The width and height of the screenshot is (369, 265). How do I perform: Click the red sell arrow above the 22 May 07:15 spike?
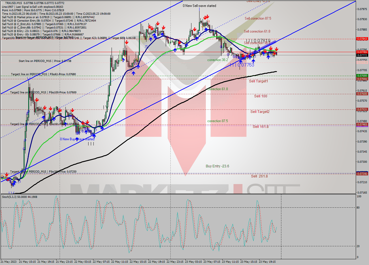127,42
